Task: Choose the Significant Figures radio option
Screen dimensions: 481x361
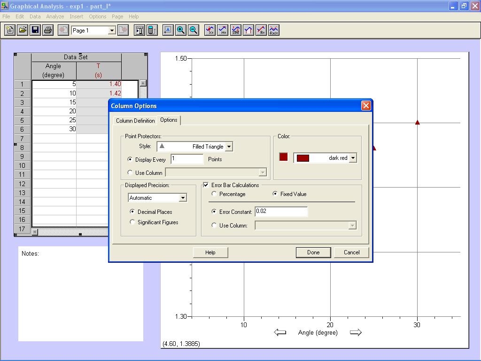Action: pos(132,222)
